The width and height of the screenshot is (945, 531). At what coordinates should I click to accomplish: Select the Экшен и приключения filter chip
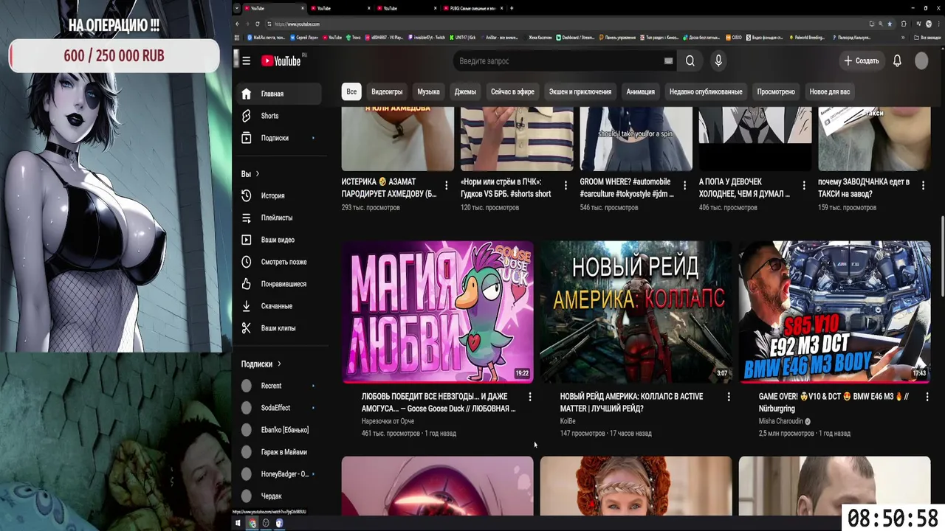(580, 92)
